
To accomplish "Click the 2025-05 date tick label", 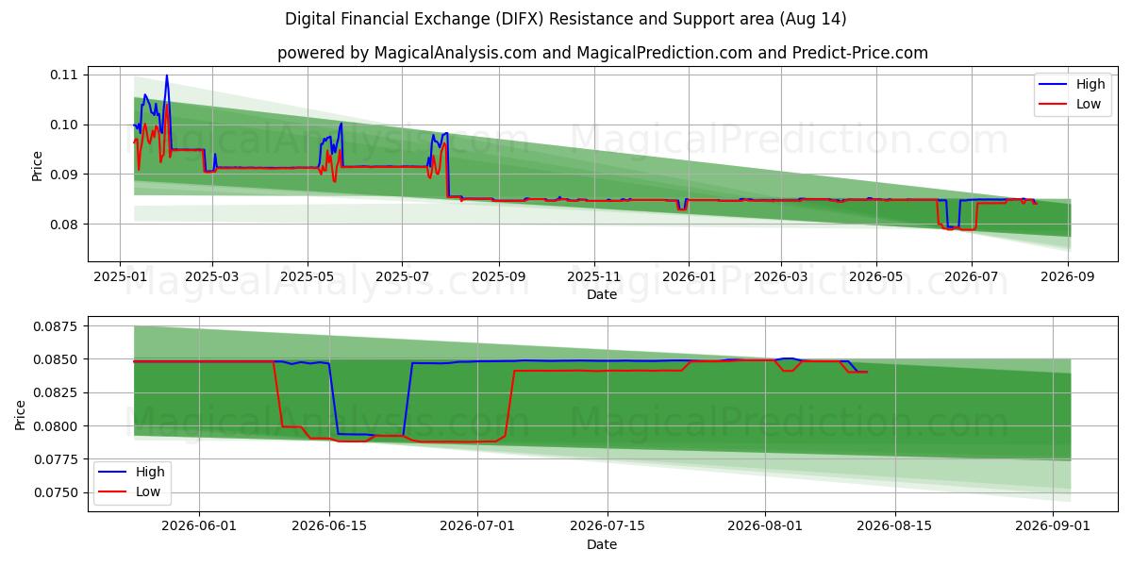I will [x=308, y=276].
